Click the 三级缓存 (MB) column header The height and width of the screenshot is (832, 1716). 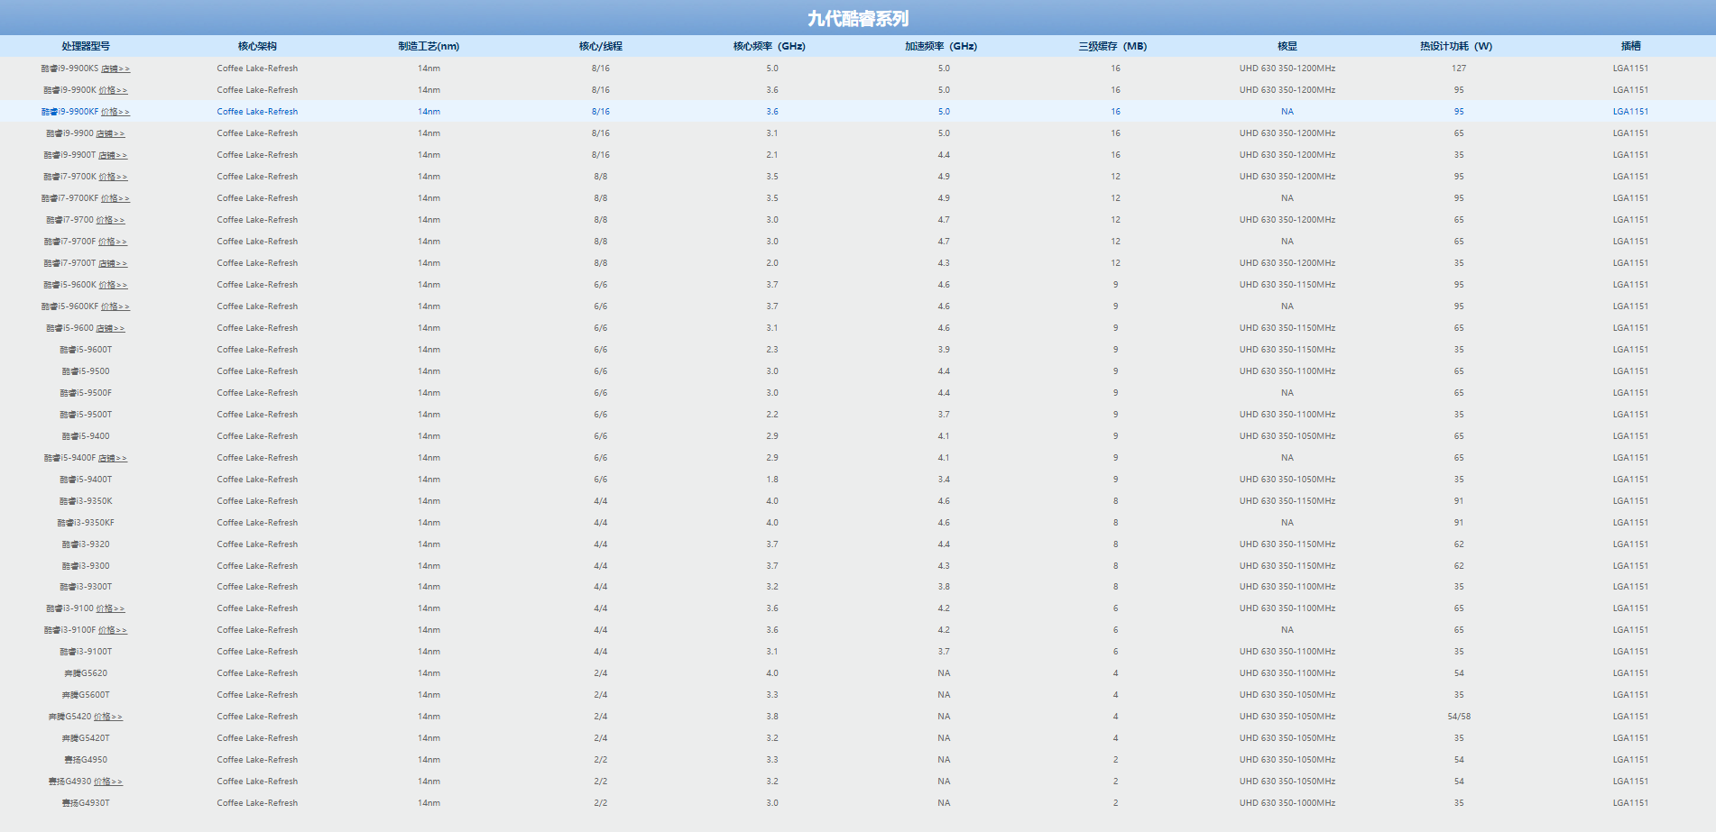point(1112,46)
